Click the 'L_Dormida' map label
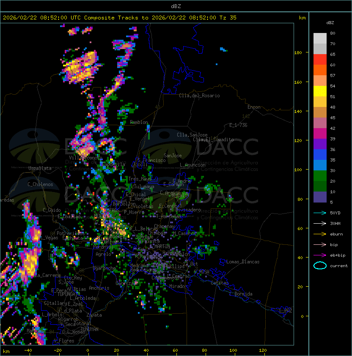 [x=241, y=294]
